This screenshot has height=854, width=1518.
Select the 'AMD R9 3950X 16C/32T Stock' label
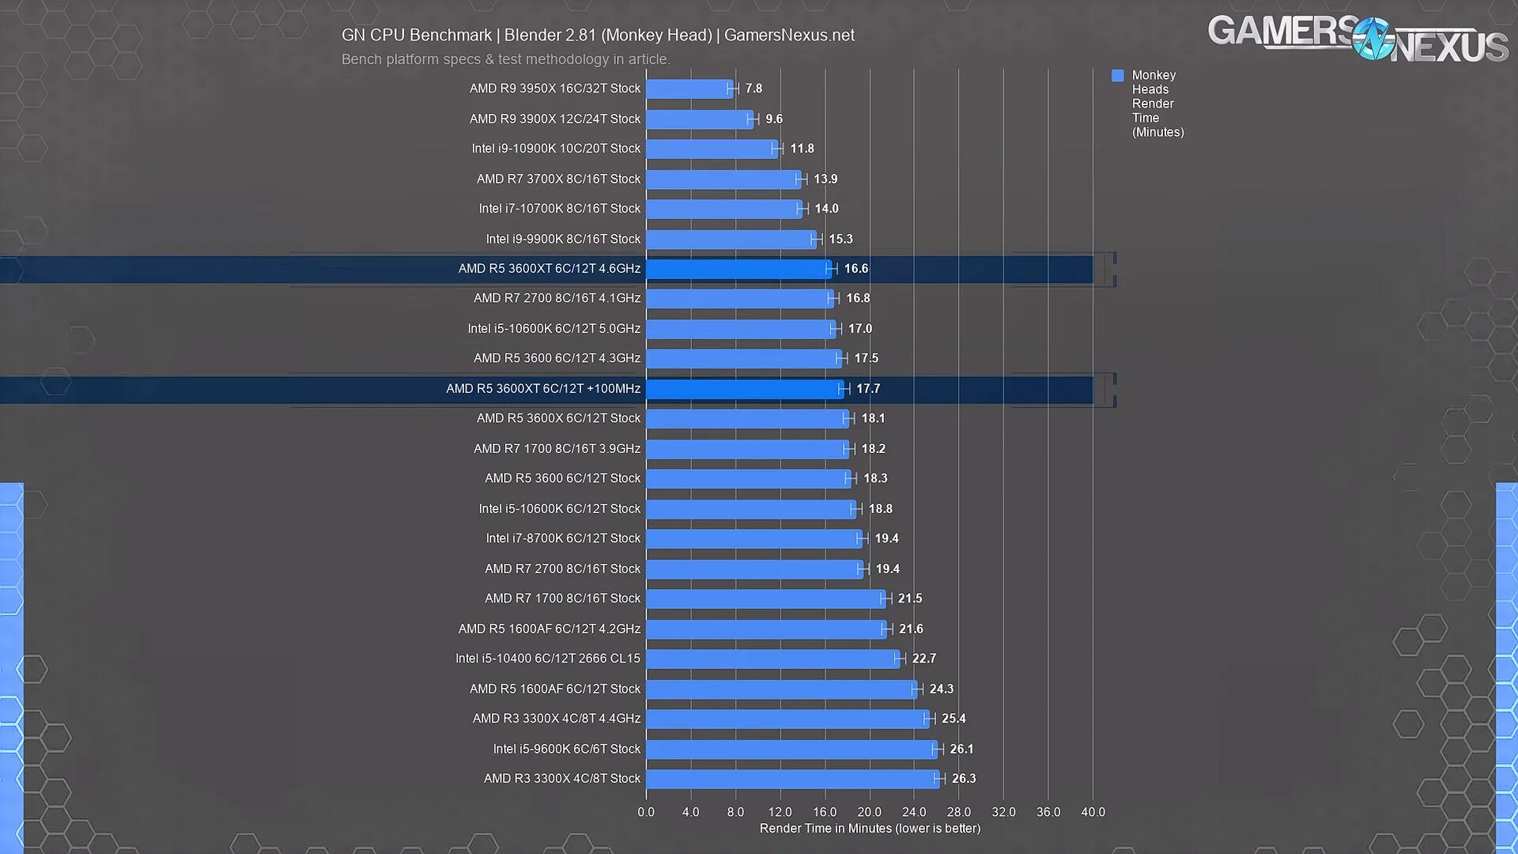click(x=555, y=89)
